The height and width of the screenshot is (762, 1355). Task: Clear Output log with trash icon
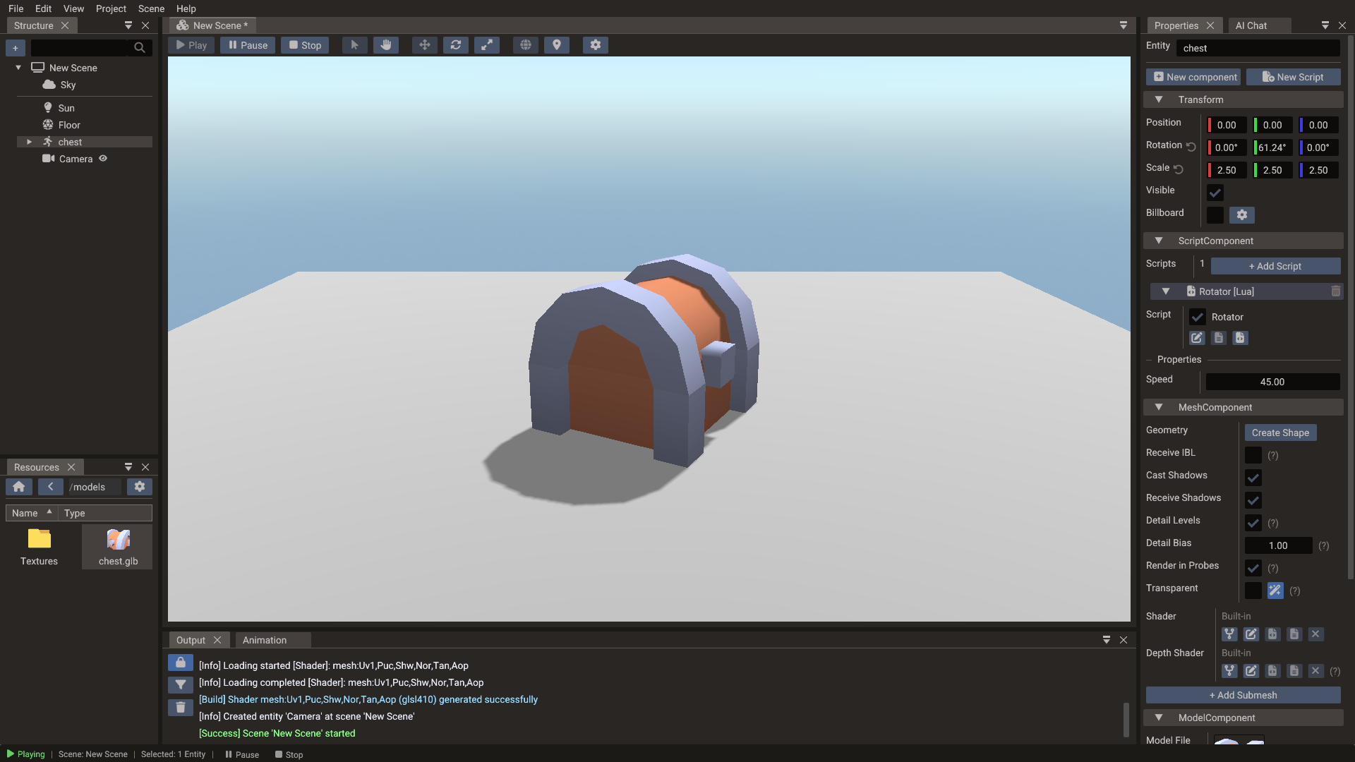coord(181,708)
